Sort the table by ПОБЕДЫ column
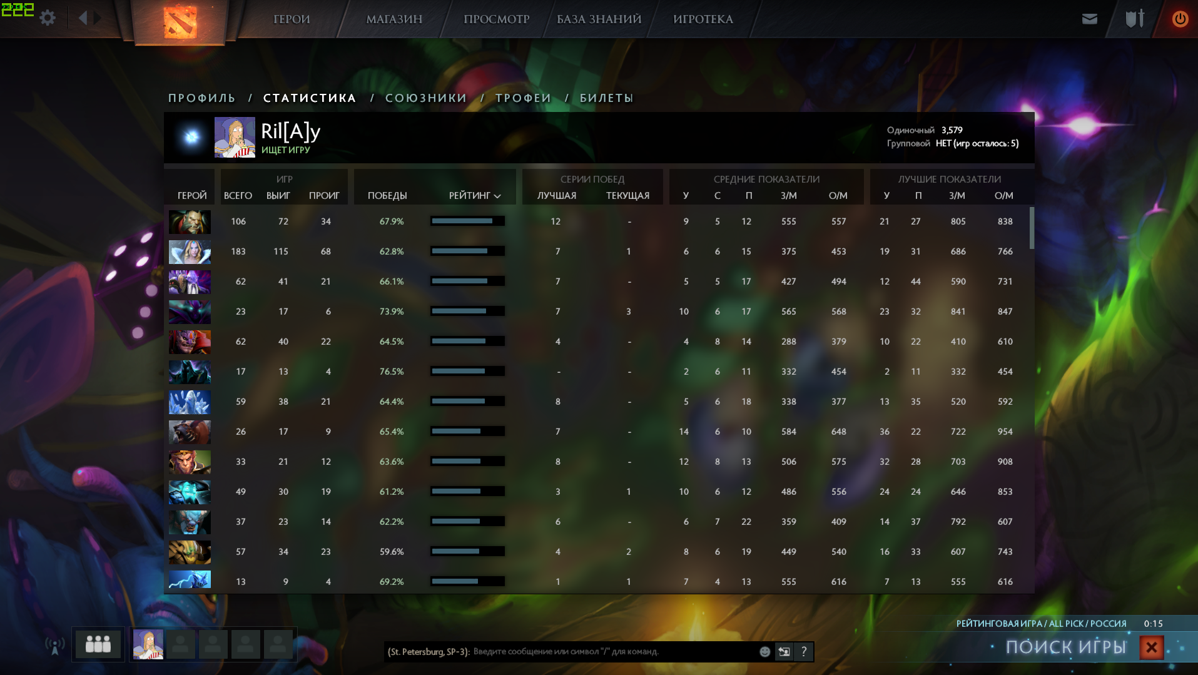1198x675 pixels. (x=387, y=196)
